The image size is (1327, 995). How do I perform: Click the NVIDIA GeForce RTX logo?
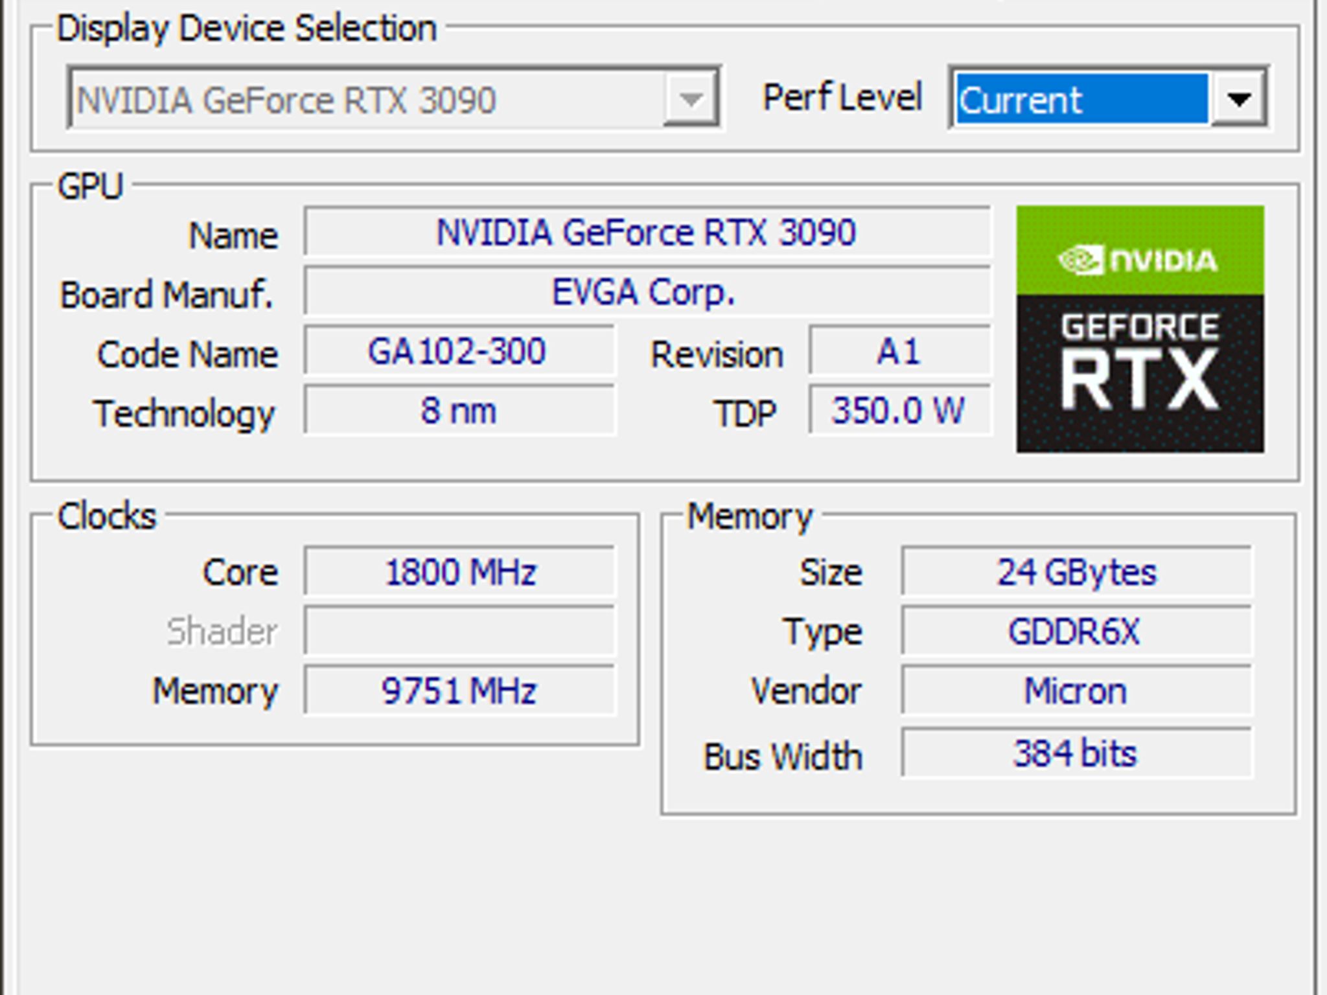pyautogui.click(x=1140, y=329)
